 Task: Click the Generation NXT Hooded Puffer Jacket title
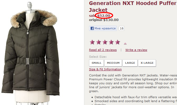133,7
